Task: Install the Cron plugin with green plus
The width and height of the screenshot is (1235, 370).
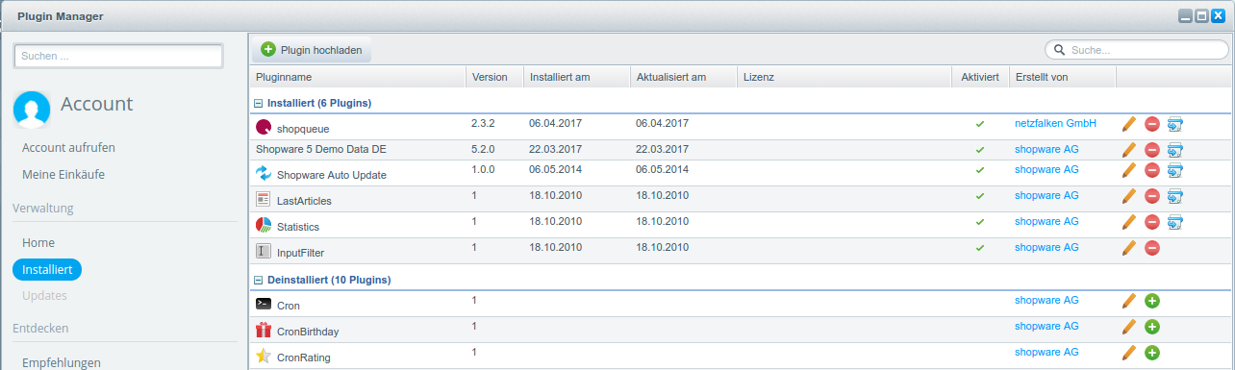Action: pyautogui.click(x=1152, y=301)
